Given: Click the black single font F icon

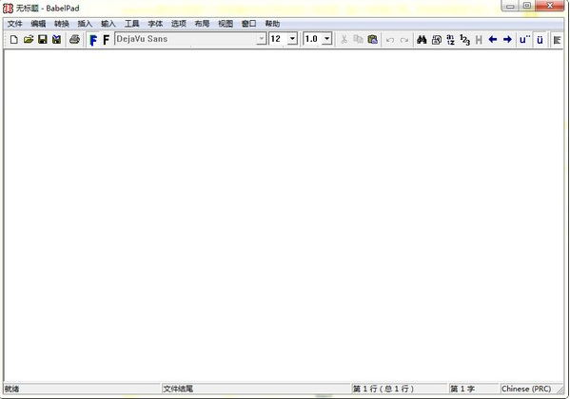Looking at the screenshot, I should pos(106,40).
